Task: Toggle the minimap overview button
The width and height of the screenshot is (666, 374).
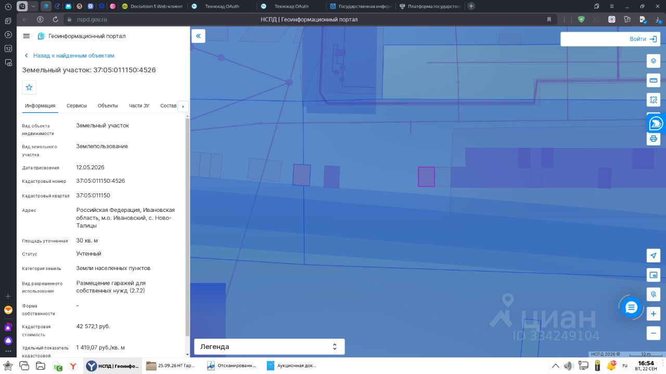Action: pyautogui.click(x=654, y=275)
